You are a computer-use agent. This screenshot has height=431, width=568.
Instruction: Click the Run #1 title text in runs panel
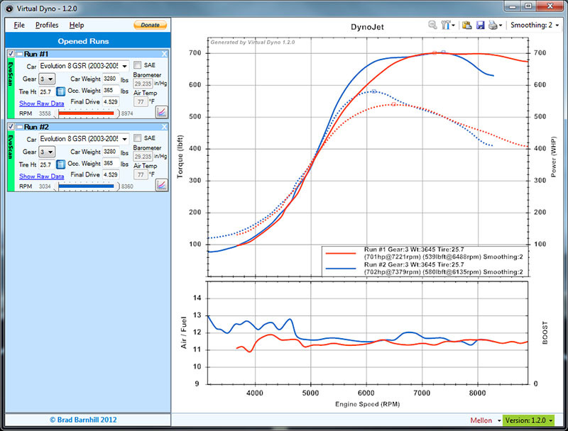[36, 54]
